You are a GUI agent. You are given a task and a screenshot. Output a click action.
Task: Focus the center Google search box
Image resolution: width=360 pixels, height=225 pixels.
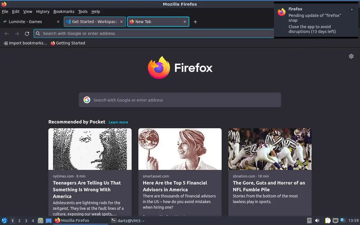click(180, 100)
